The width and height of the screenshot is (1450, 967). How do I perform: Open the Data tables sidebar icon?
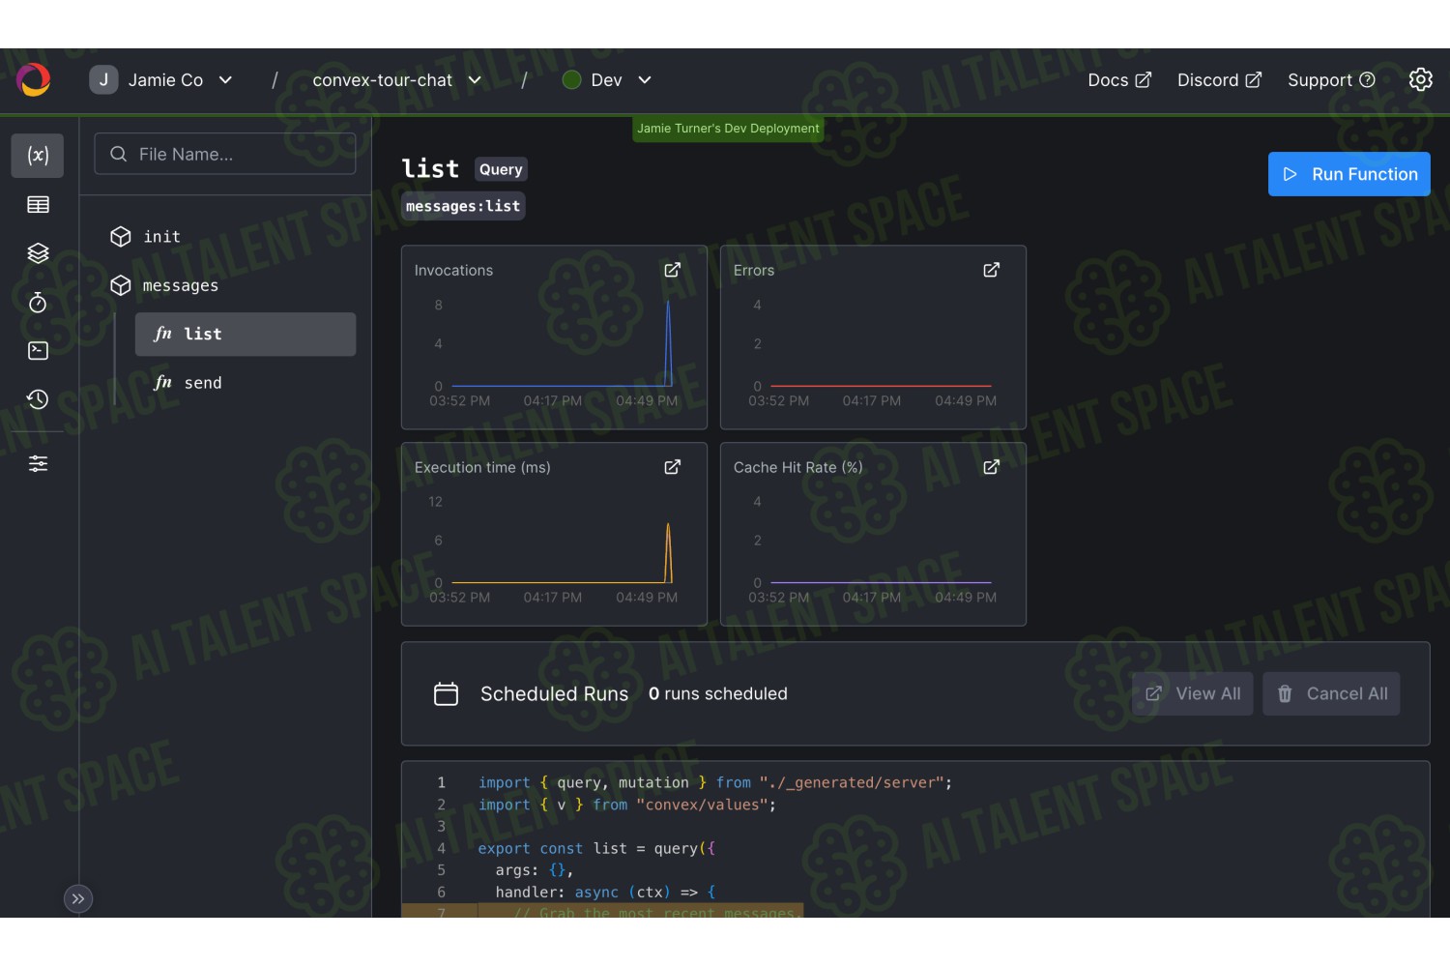point(38,205)
